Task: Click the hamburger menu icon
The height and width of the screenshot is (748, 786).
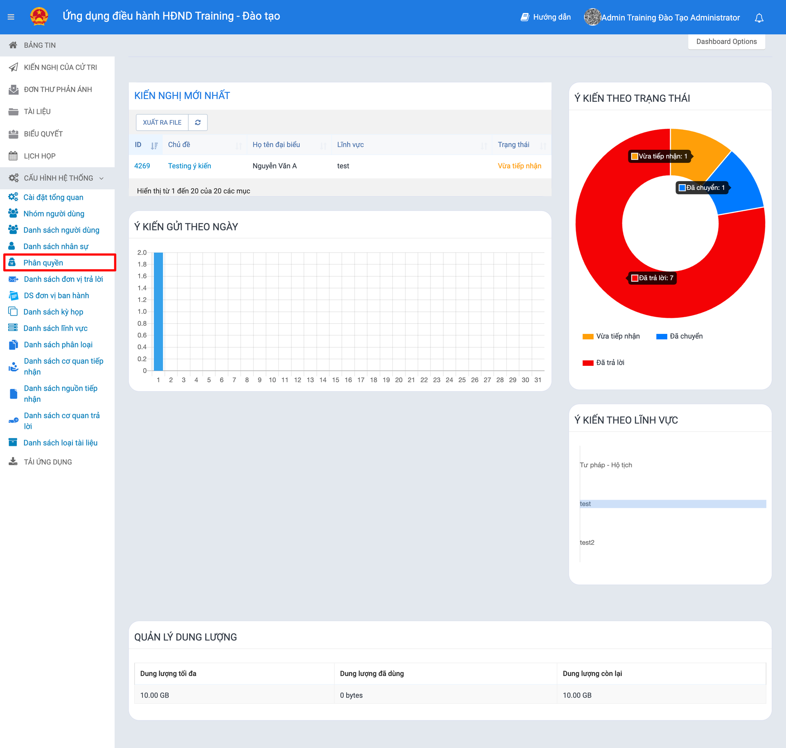Action: tap(11, 17)
